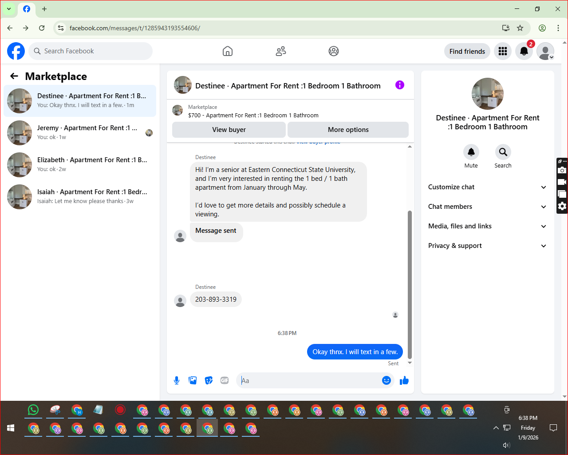Click the Find friends button
The height and width of the screenshot is (455, 568).
point(467,51)
